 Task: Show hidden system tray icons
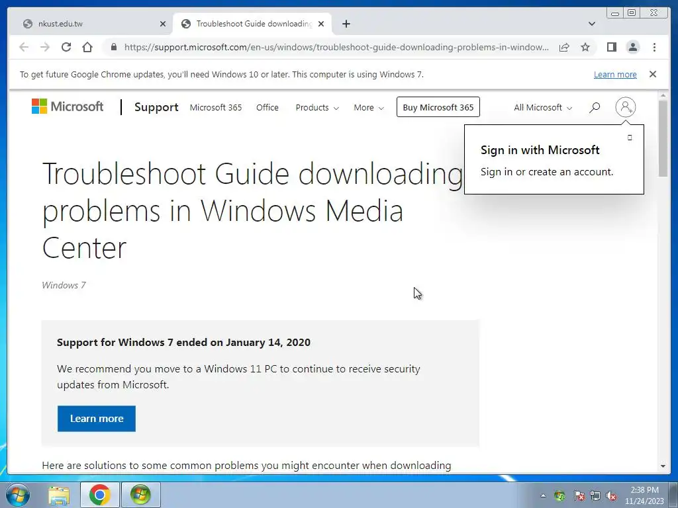click(x=543, y=495)
